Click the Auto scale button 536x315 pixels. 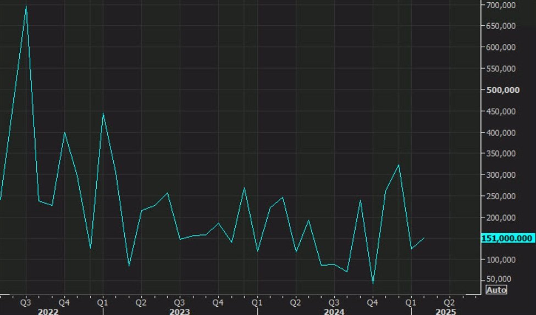click(x=496, y=290)
